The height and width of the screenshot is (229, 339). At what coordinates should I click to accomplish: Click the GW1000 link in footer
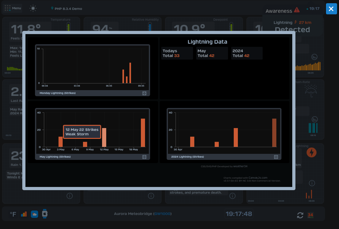162,214
